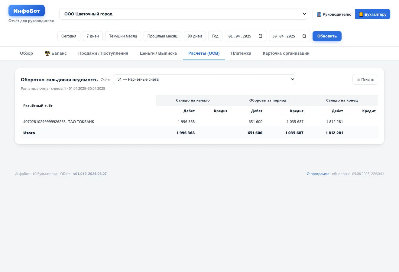Switch to Руководителю mode

coord(334,14)
